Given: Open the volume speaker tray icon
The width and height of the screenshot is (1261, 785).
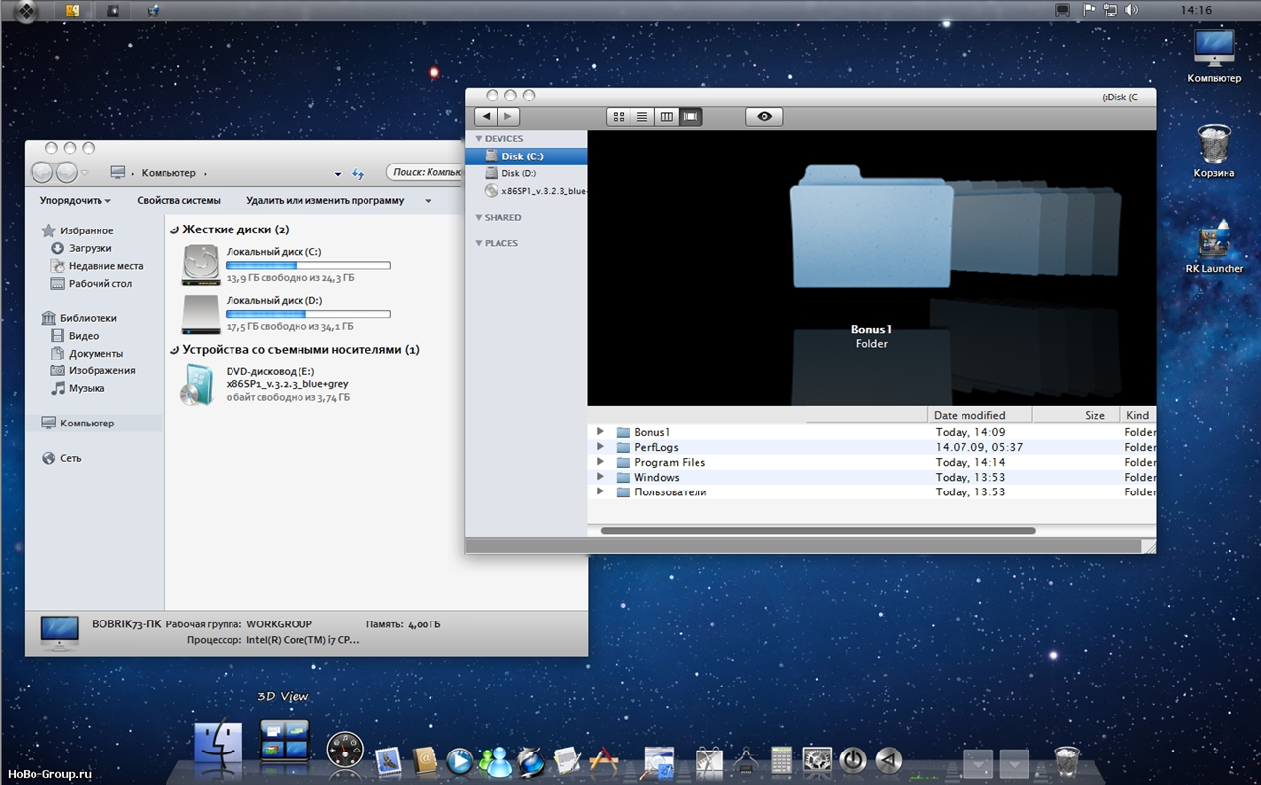Looking at the screenshot, I should pyautogui.click(x=1131, y=10).
